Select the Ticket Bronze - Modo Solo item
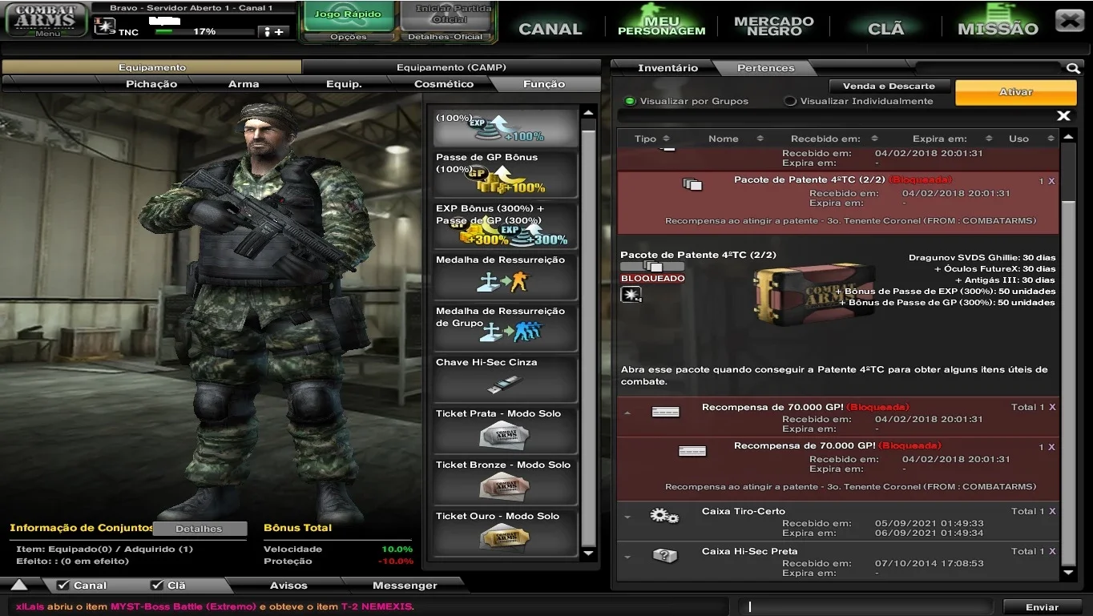1093x616 pixels. coord(506,481)
